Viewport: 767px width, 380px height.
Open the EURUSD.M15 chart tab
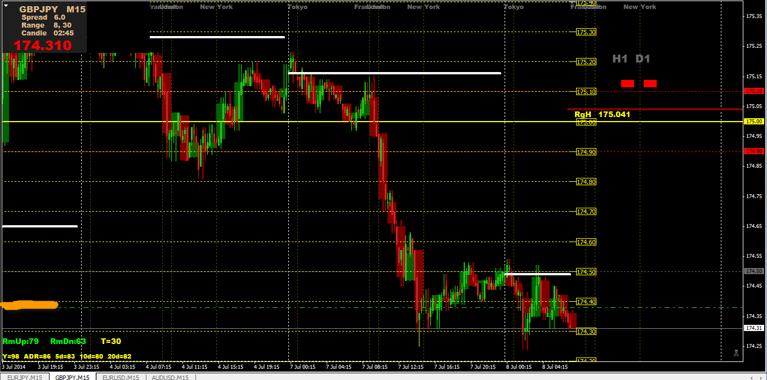point(121,377)
